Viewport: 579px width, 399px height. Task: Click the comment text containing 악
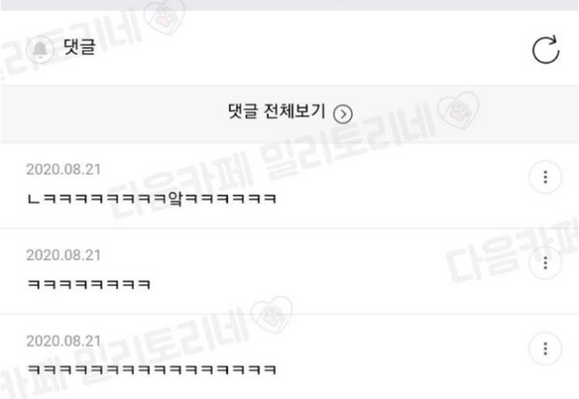coord(152,199)
